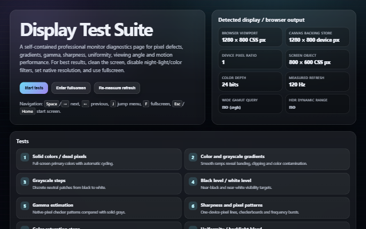Click number 1 badge on Solid colors
Viewport: 366px width, 229px height.
[x=25, y=157]
